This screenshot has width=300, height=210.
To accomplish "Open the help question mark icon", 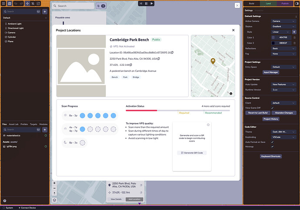I will pos(5,201).
